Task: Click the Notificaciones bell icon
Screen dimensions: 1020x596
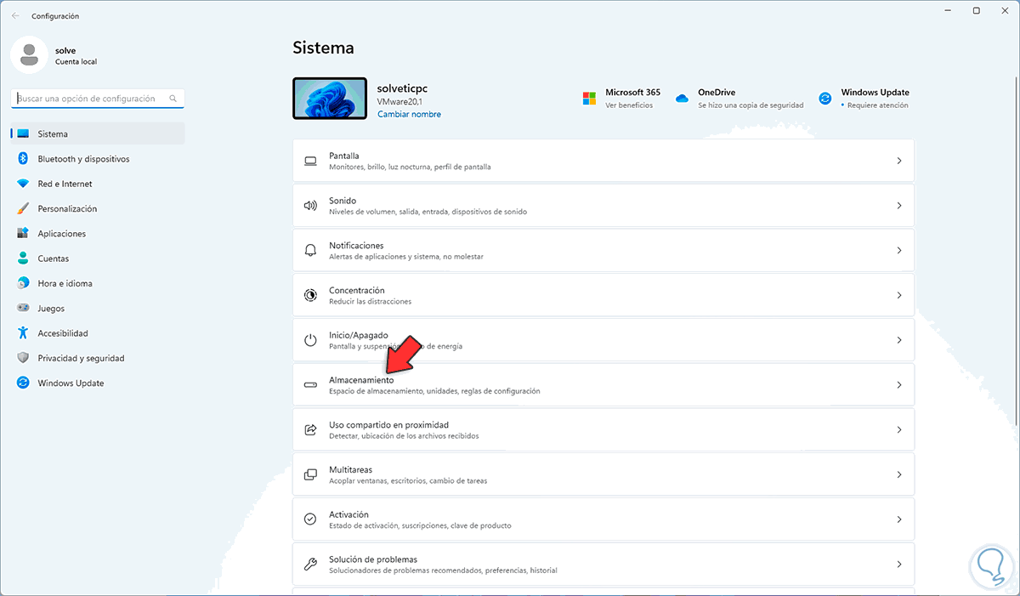Action: (311, 250)
